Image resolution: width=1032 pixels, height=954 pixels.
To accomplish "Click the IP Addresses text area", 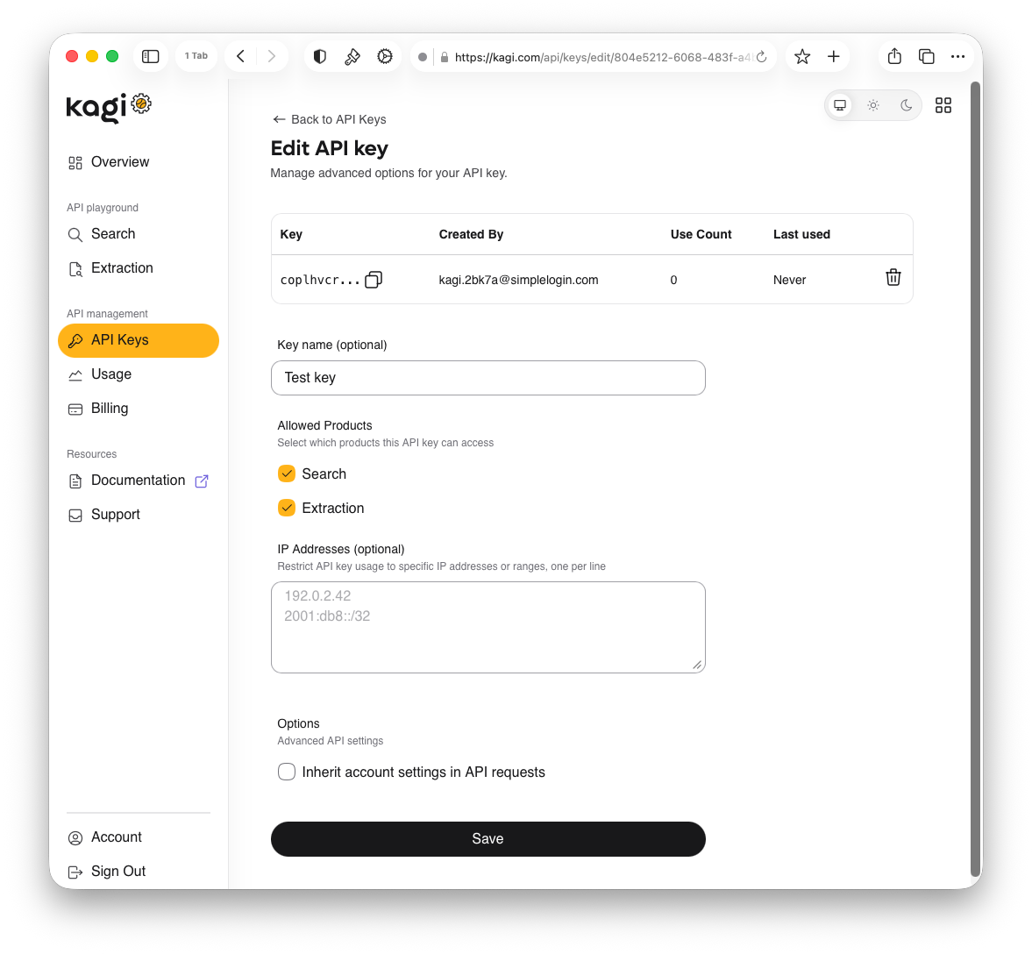I will pos(488,628).
